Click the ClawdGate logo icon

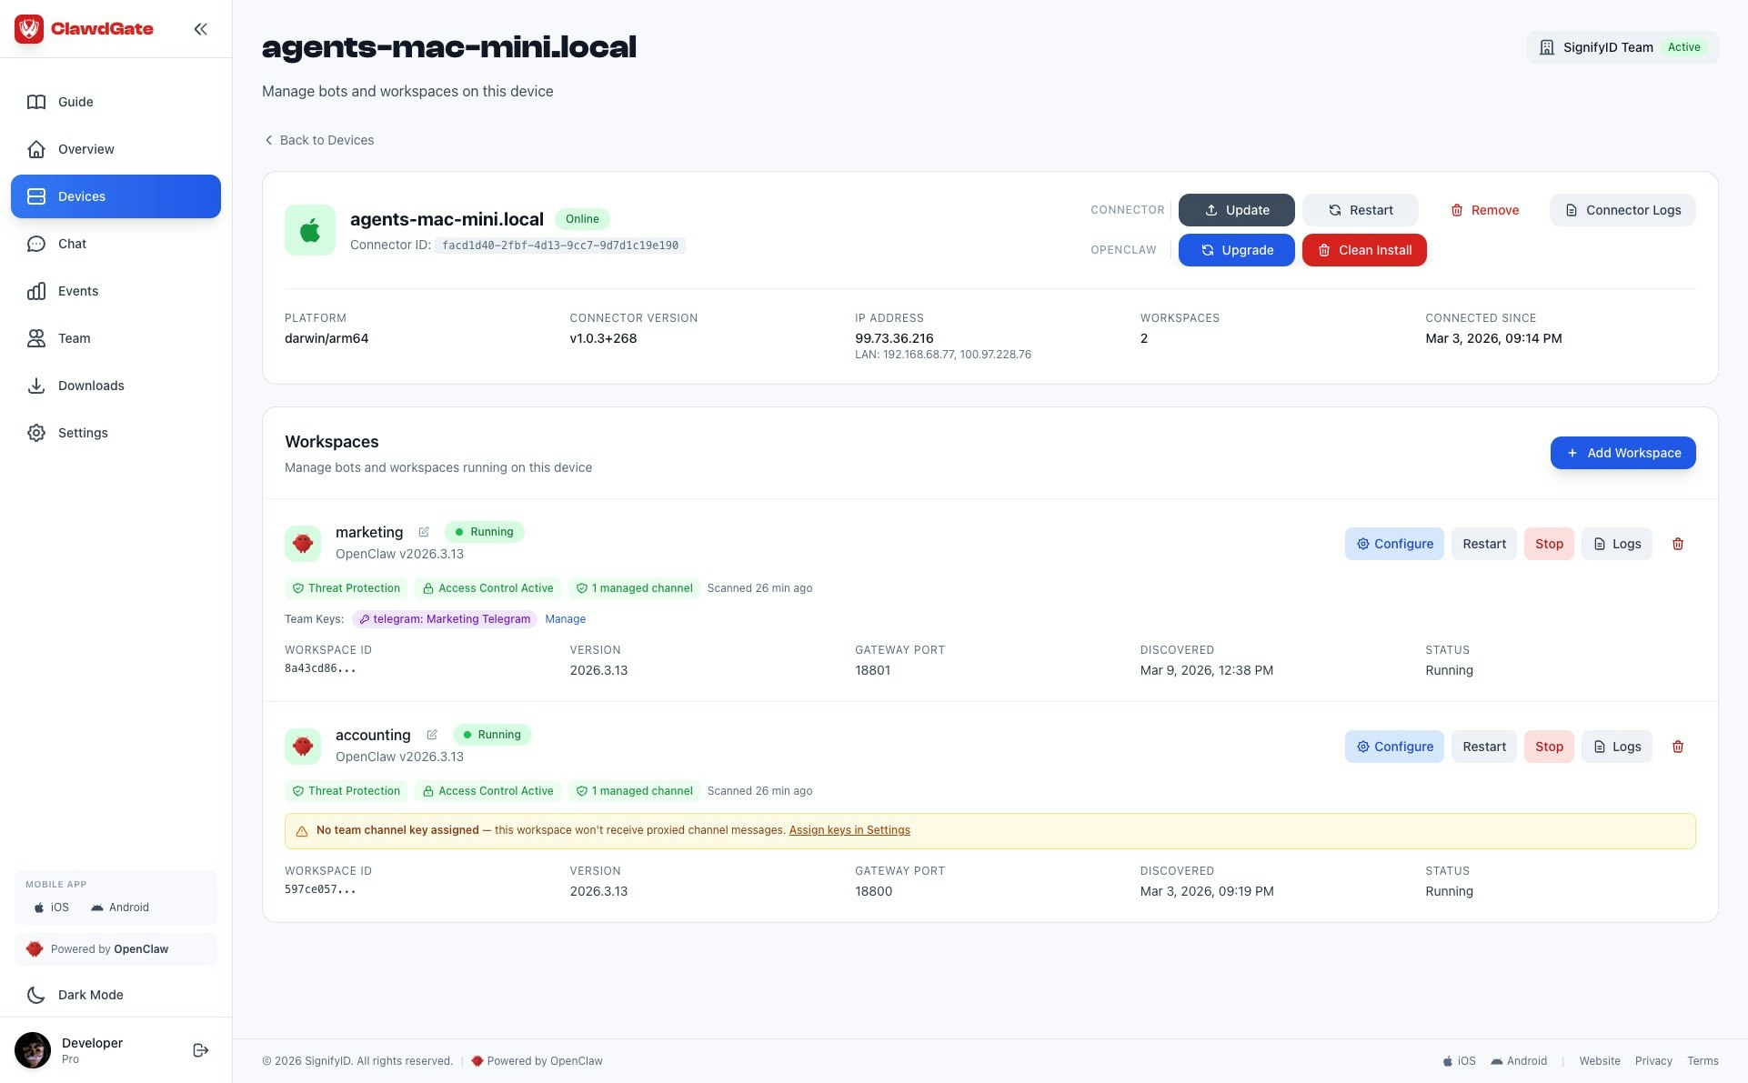tap(29, 29)
